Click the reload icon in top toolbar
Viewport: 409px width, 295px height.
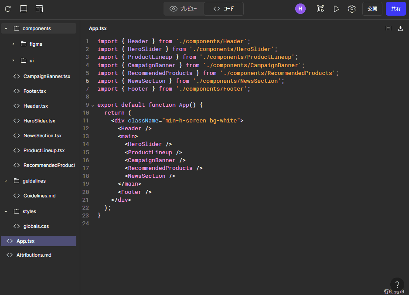pos(8,9)
